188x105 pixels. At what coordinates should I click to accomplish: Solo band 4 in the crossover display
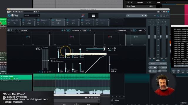point(137,37)
